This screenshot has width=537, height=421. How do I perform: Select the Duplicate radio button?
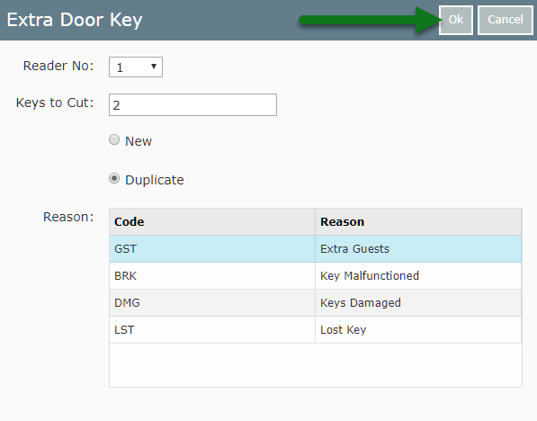(x=114, y=179)
